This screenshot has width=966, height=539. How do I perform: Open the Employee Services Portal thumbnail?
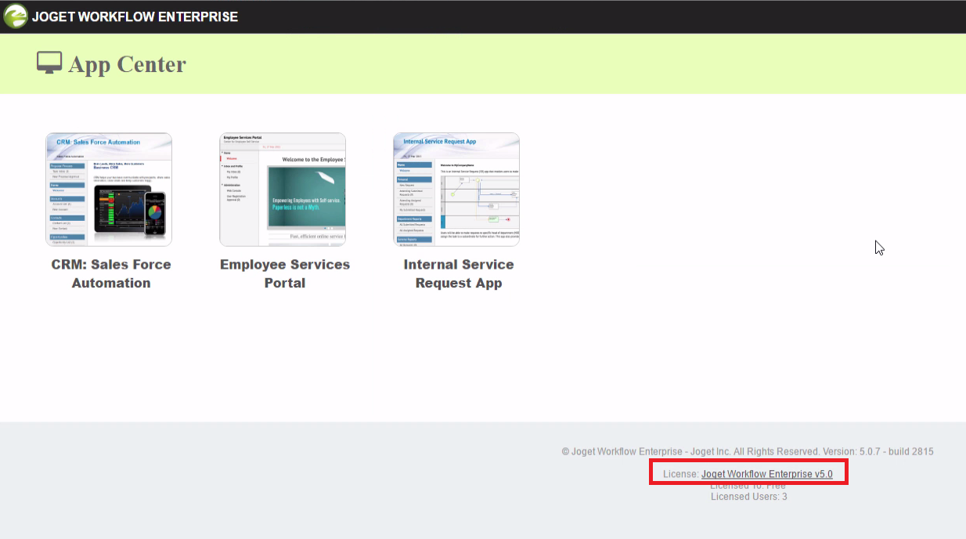[283, 190]
